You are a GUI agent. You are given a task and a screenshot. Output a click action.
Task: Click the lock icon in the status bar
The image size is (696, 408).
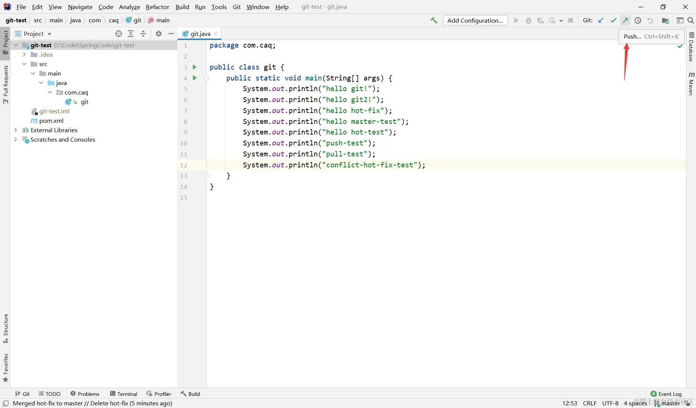(688, 403)
